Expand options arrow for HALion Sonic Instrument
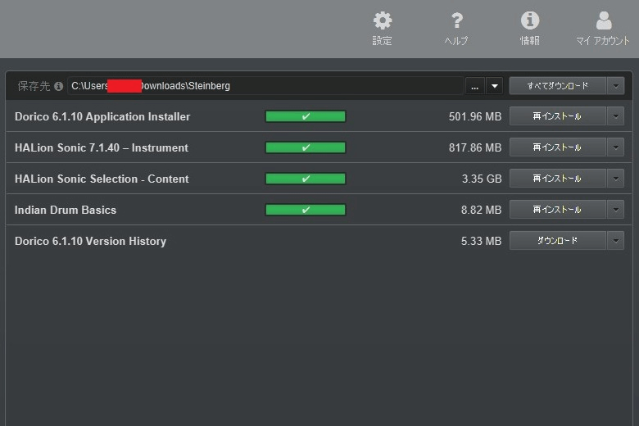Screen dimensions: 639x426 coord(615,147)
